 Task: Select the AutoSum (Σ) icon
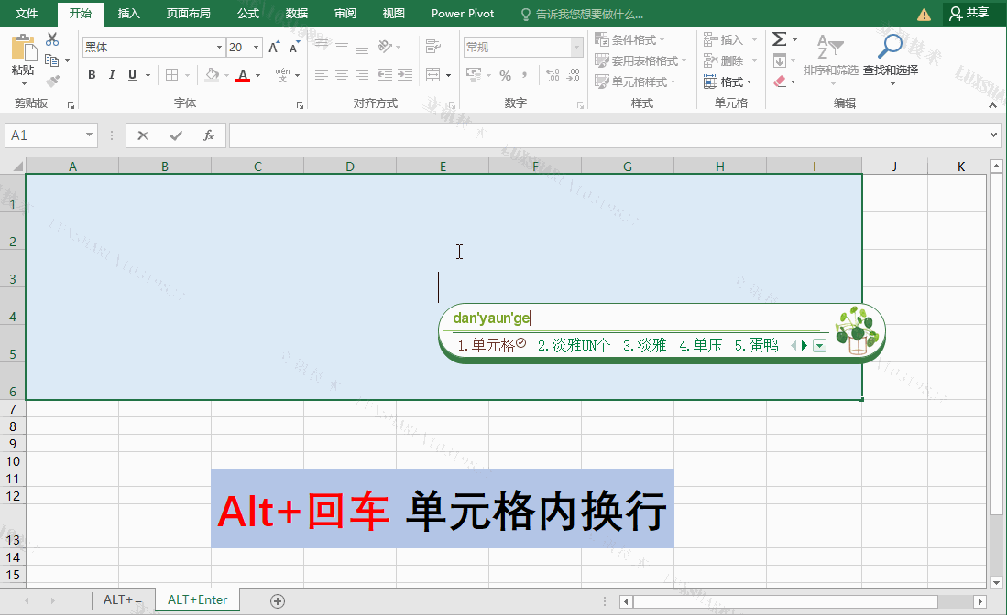tap(780, 38)
